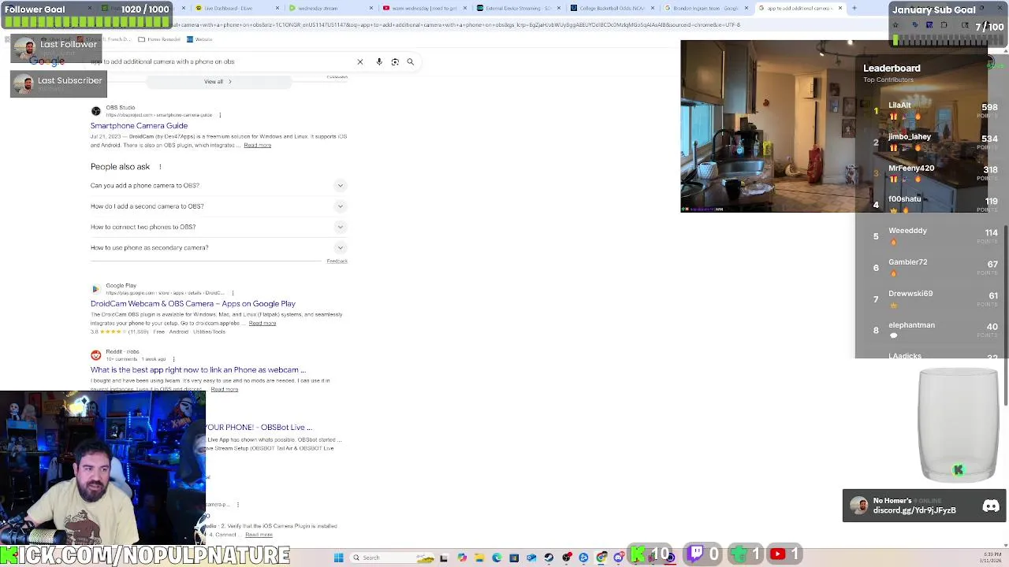Open DroidCam Webcam & OBS Camera link
The image size is (1009, 567).
pyautogui.click(x=193, y=304)
